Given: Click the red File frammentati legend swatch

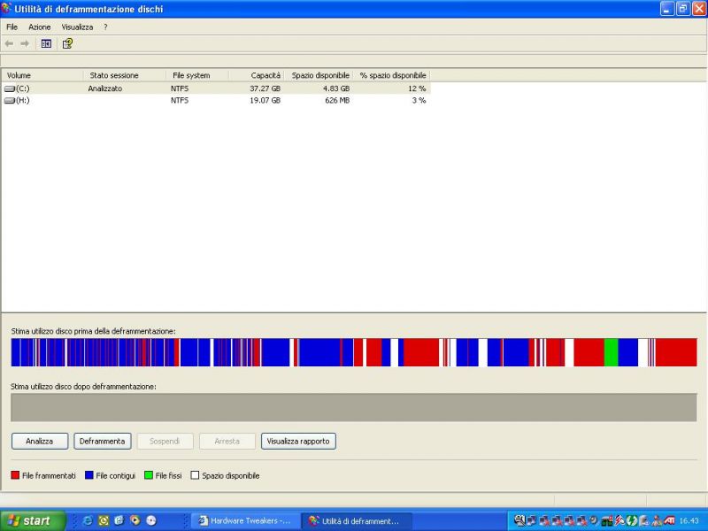Looking at the screenshot, I should click(x=15, y=475).
